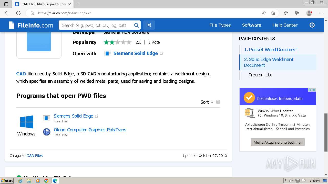The width and height of the screenshot is (328, 184).
Task: Go to Pocket Word Document section
Action: tap(271, 50)
